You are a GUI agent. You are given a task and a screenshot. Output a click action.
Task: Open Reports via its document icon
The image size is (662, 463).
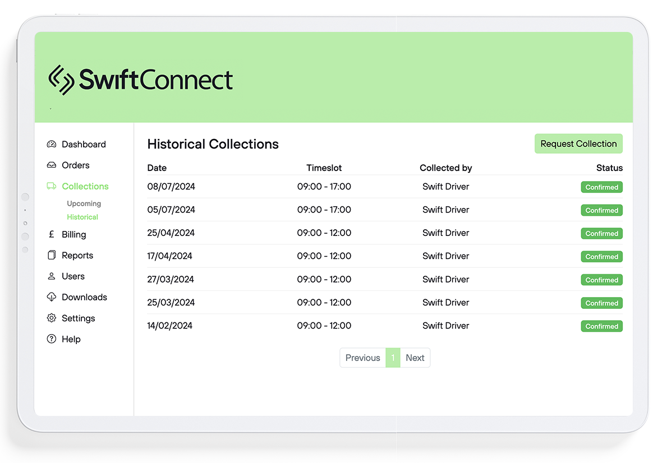coord(52,255)
